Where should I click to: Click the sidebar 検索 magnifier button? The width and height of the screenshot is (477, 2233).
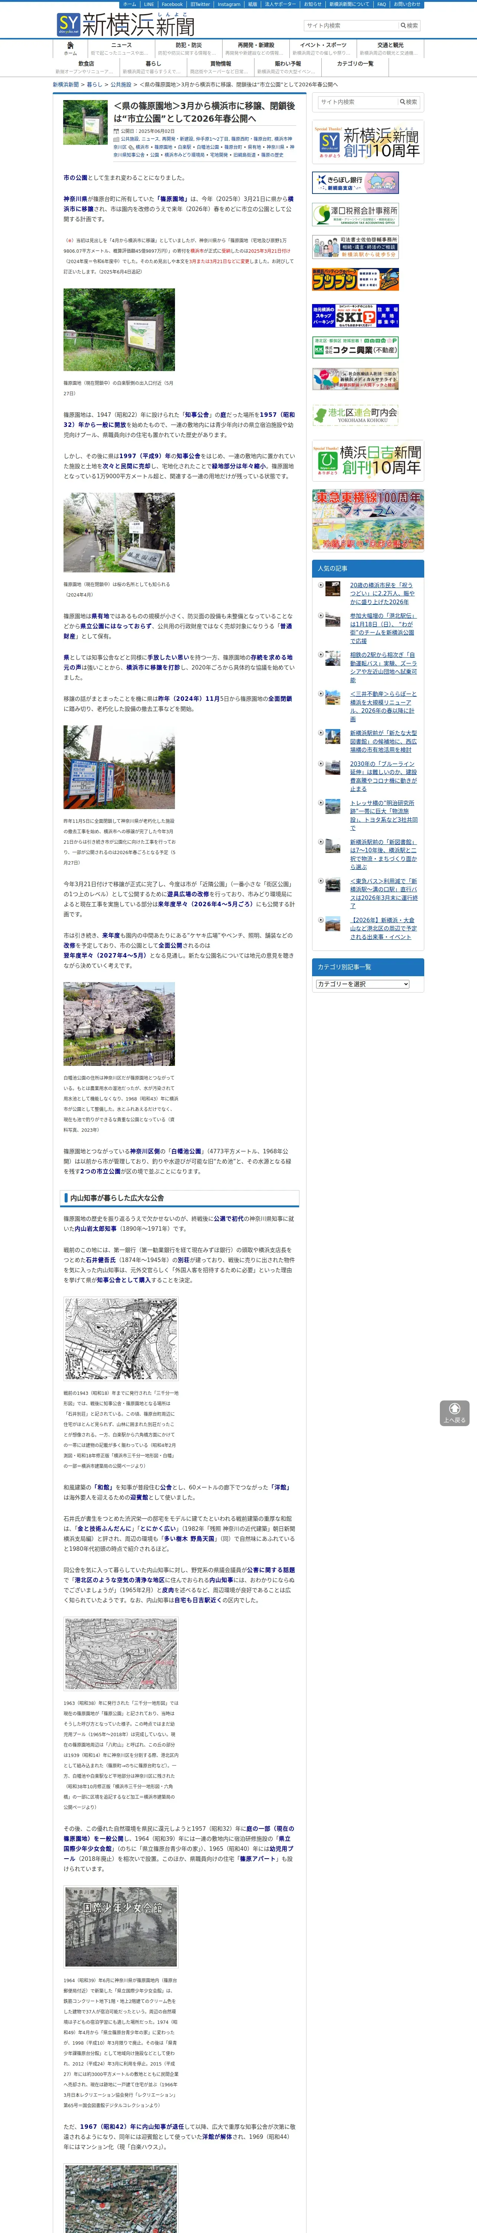click(409, 102)
